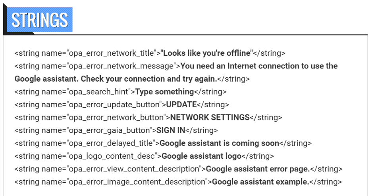Click the "opa_logo_content_desc" name attribute
The image size is (372, 196).
point(111,156)
